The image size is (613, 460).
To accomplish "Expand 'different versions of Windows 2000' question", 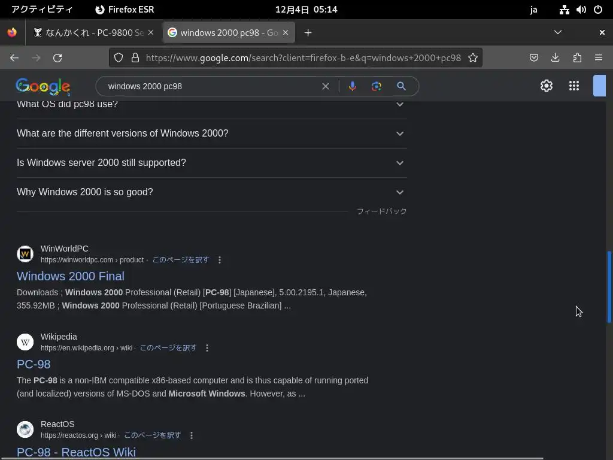I will tap(211, 134).
